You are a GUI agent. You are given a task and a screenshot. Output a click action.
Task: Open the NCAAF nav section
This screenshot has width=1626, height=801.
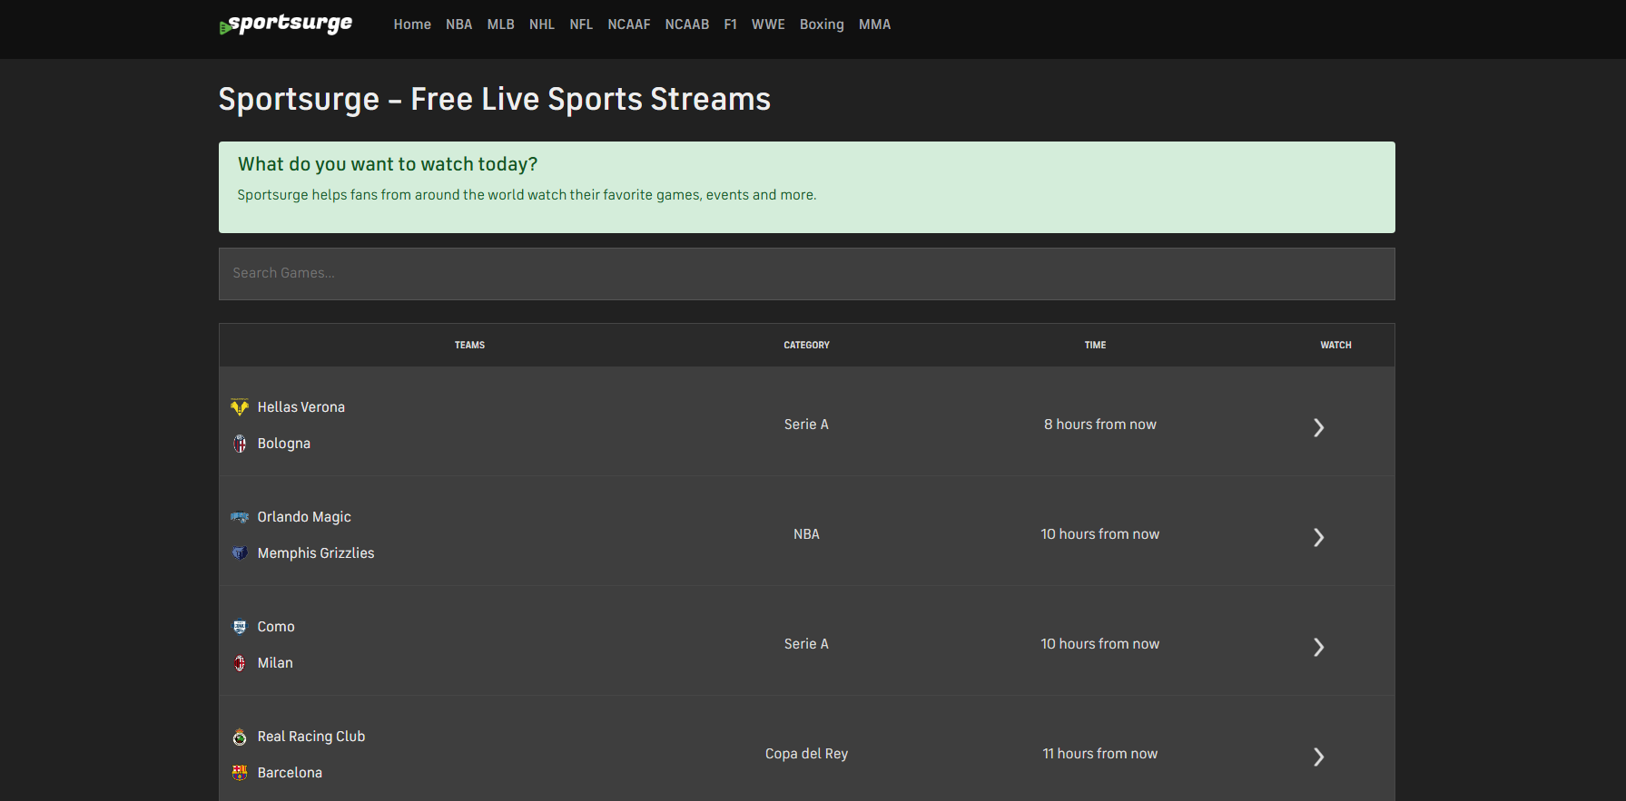(x=629, y=24)
